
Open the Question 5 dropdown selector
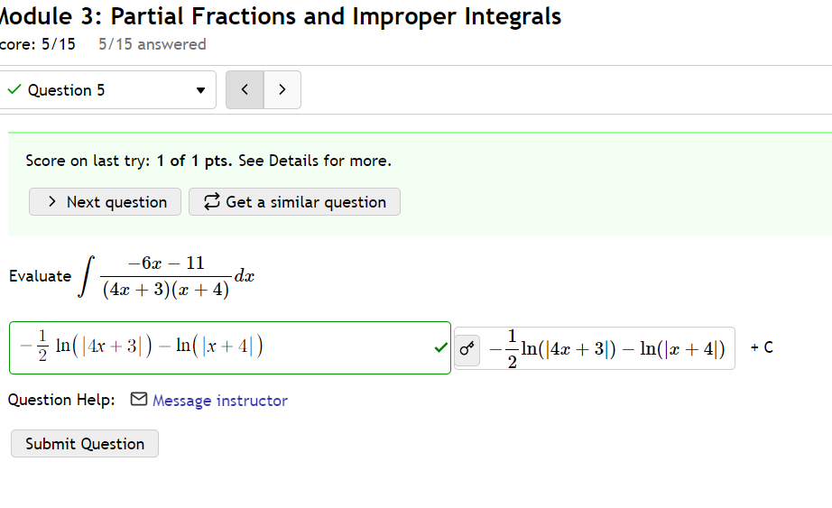106,89
